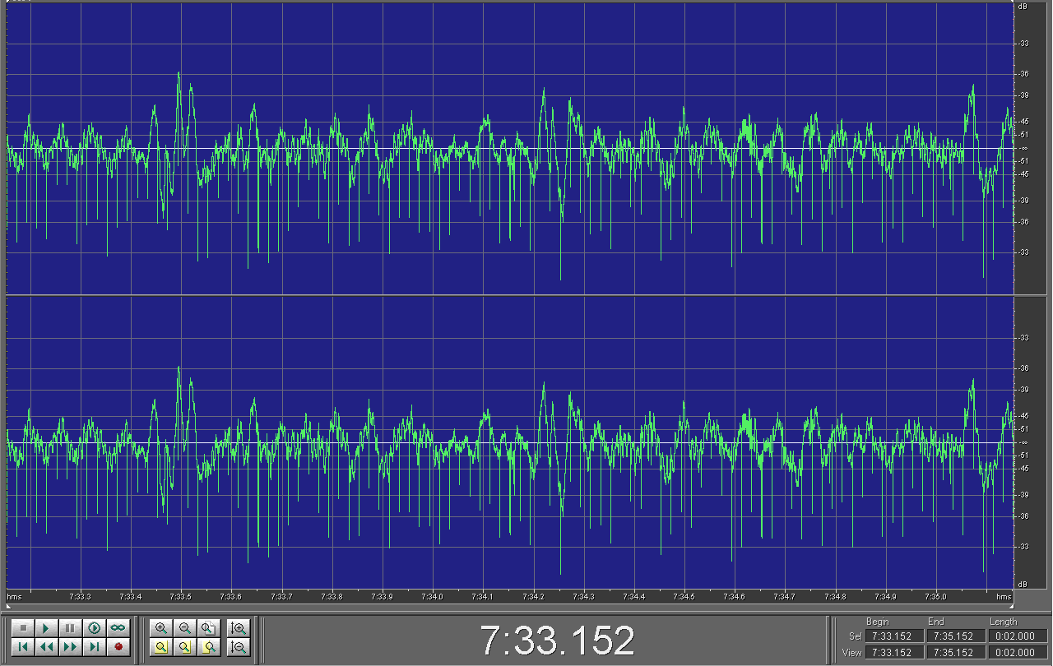Zoom in vertically using the arrow-plus icon

(x=239, y=628)
